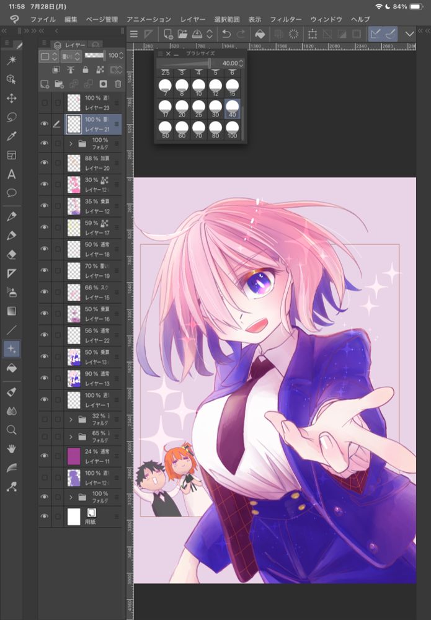Switch to the レイヤー panel tab
This screenshot has height=620, width=431.
pyautogui.click(x=70, y=45)
